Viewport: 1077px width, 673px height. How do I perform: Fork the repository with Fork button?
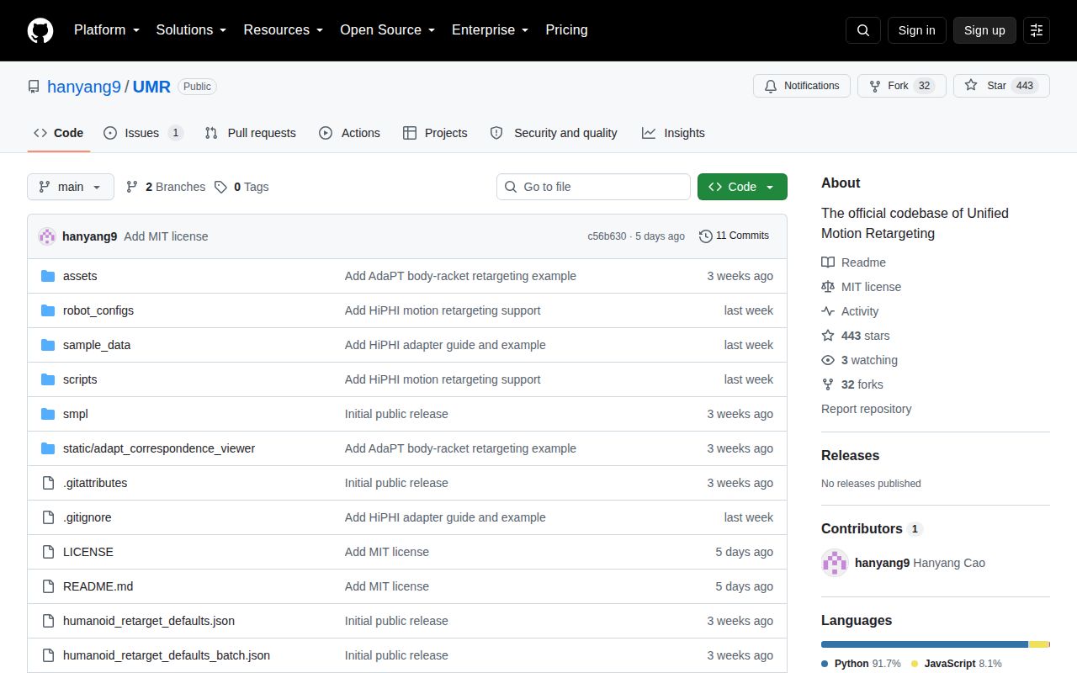902,86
